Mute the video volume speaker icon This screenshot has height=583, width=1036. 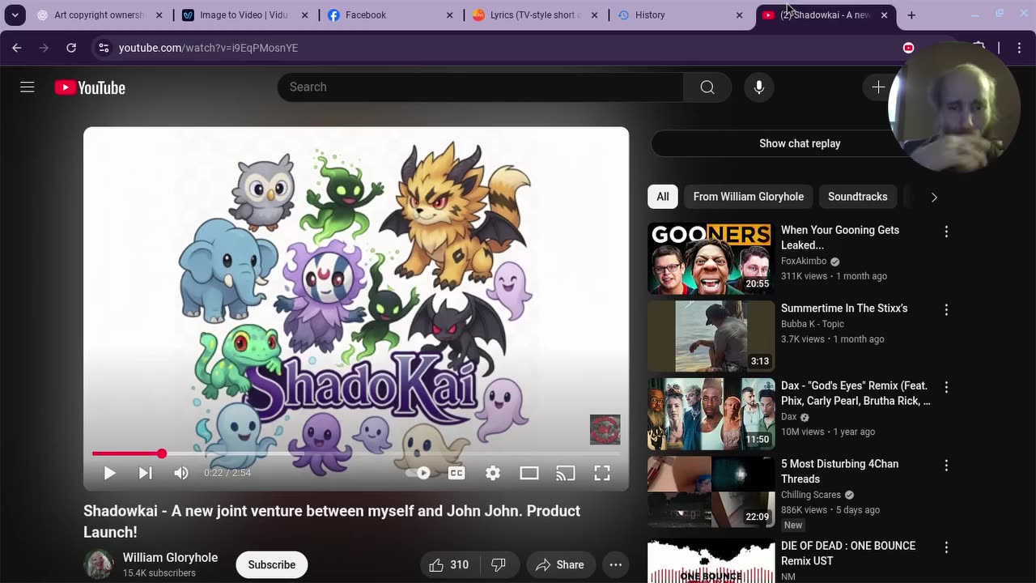coord(181,473)
